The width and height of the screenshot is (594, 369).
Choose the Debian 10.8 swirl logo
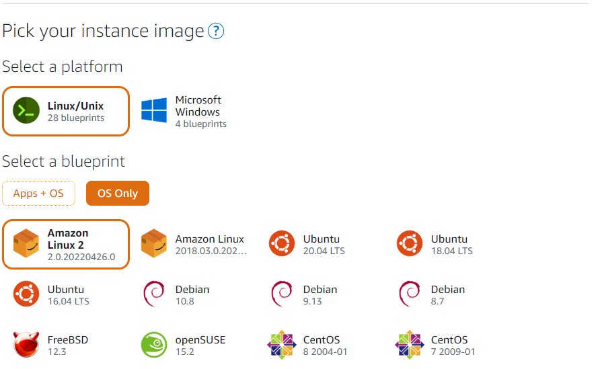pyautogui.click(x=154, y=294)
